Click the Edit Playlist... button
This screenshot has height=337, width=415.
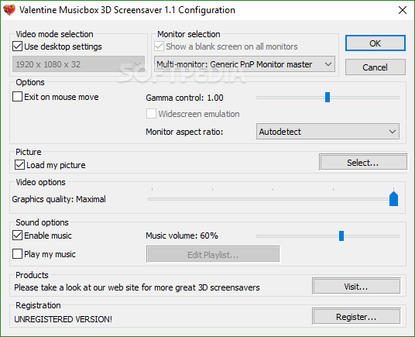pos(214,254)
